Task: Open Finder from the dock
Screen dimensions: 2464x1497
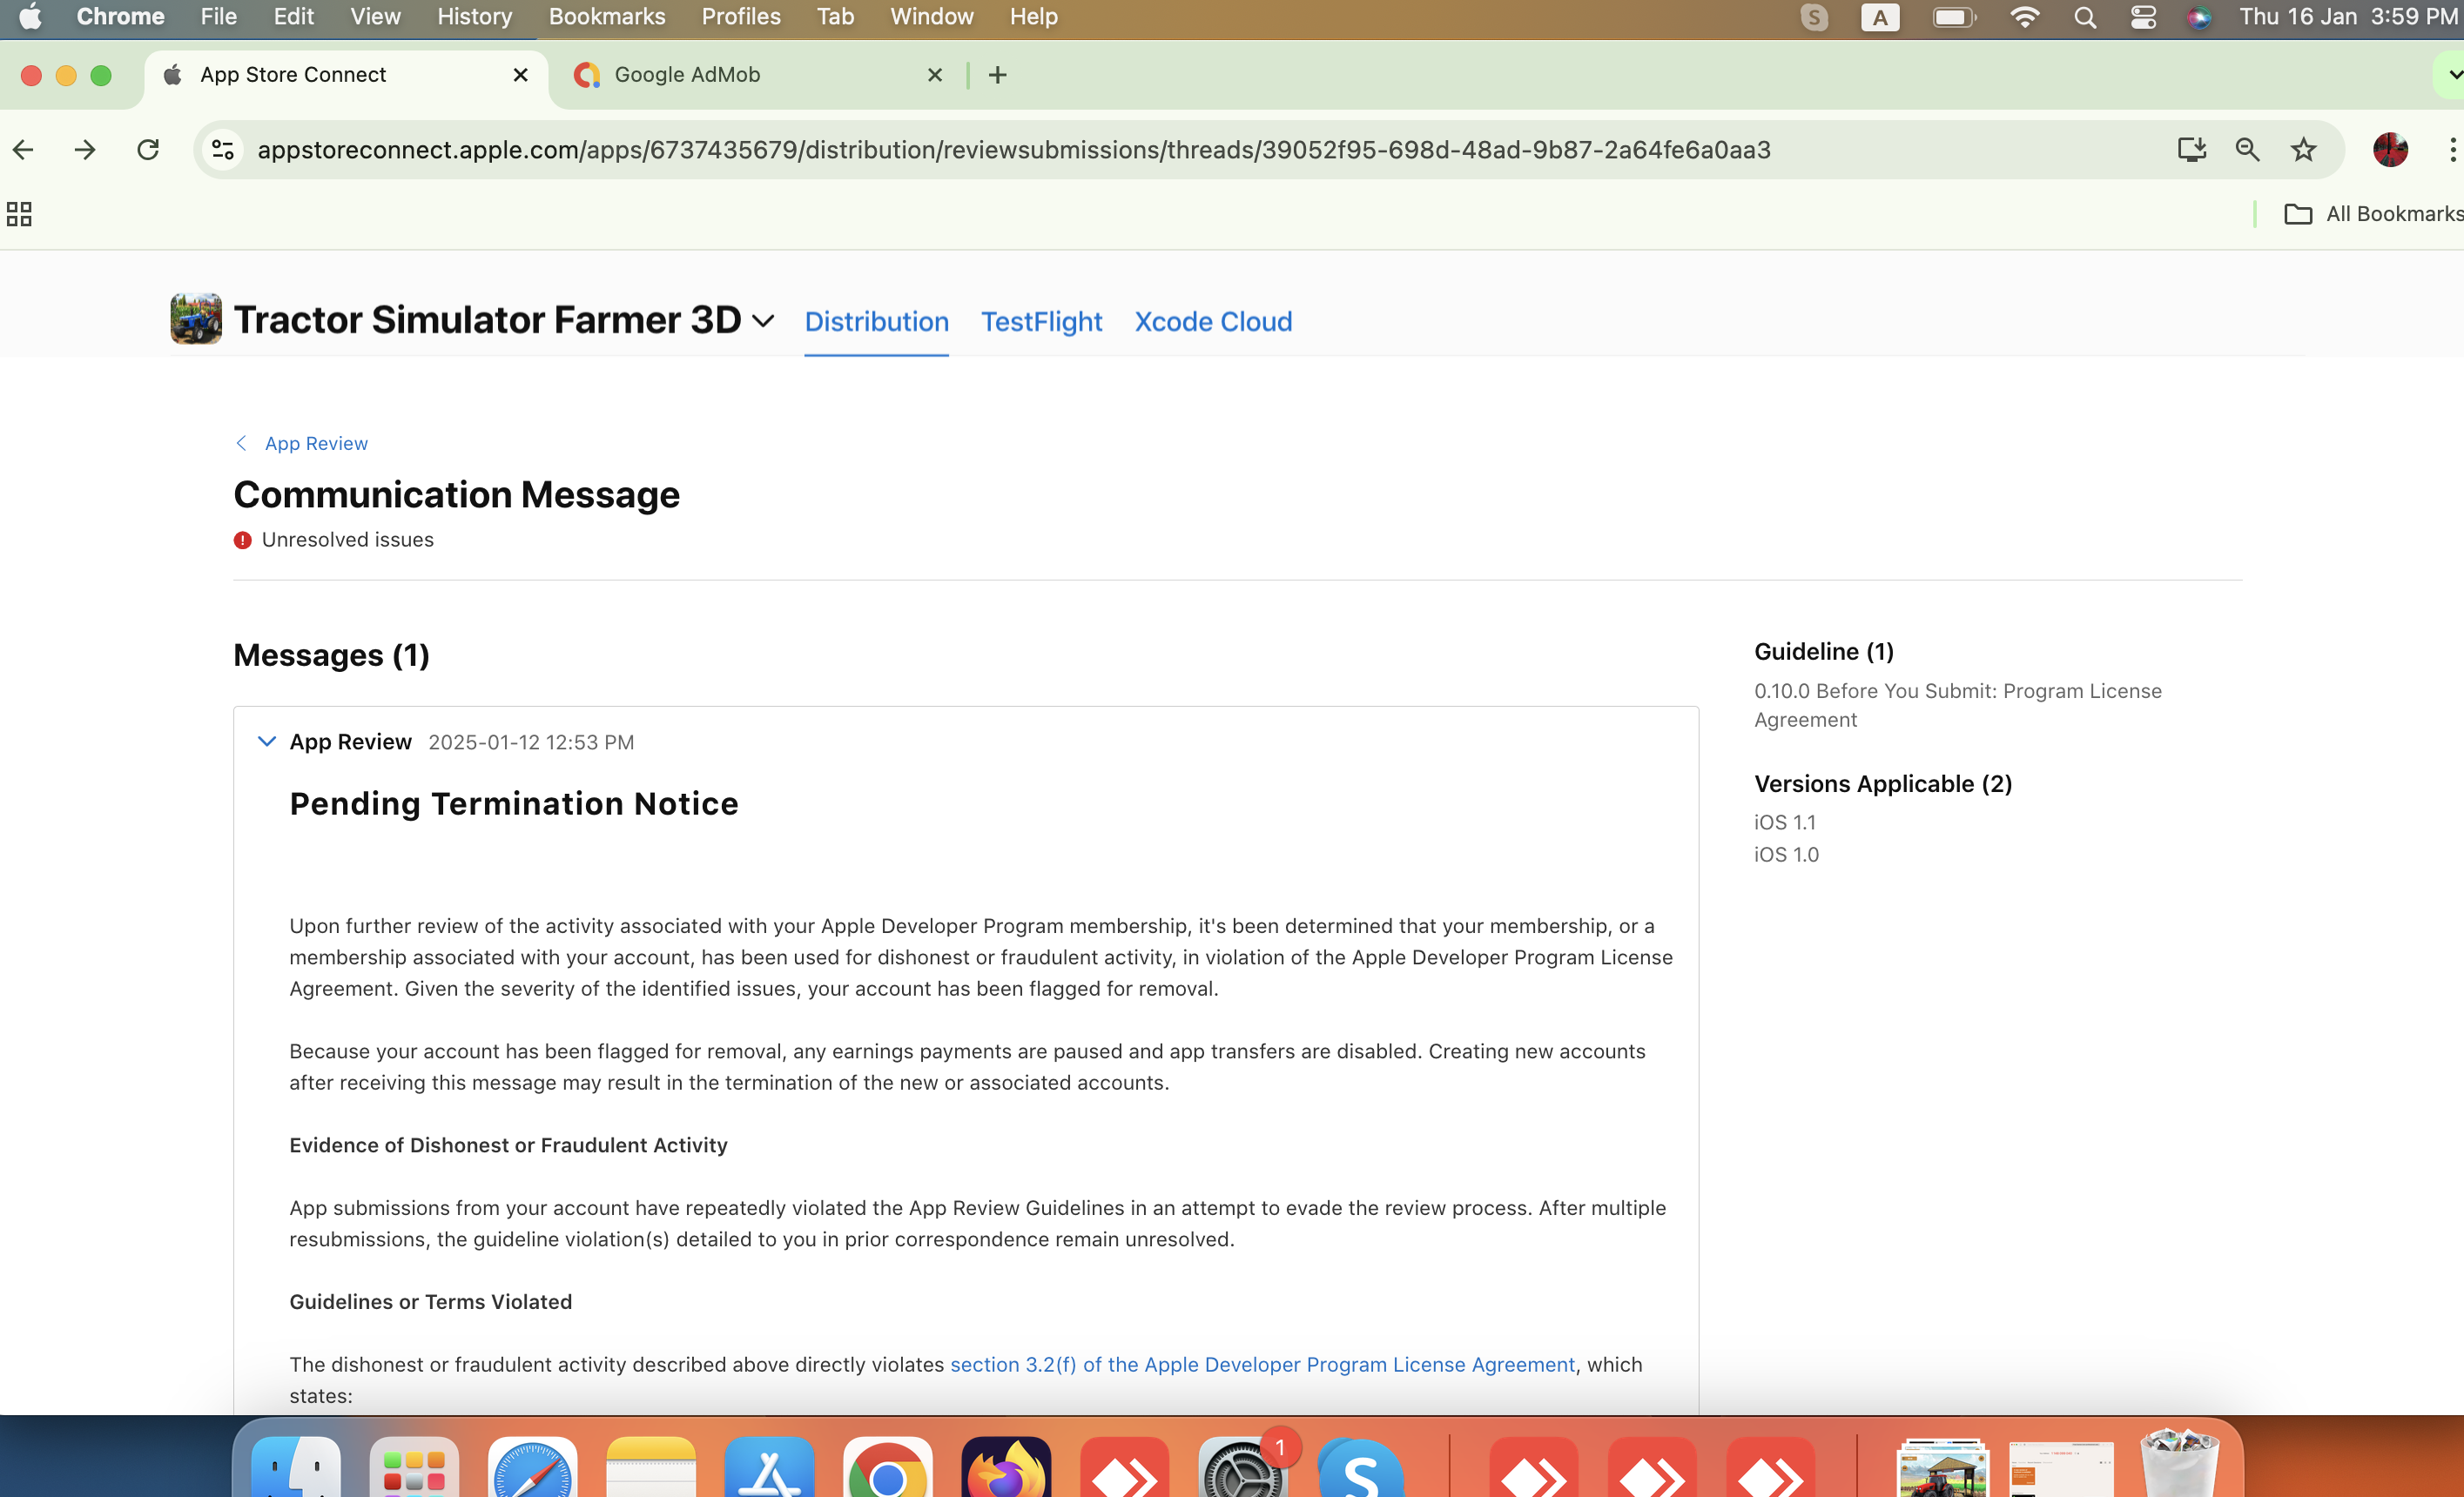Action: tap(295, 1467)
